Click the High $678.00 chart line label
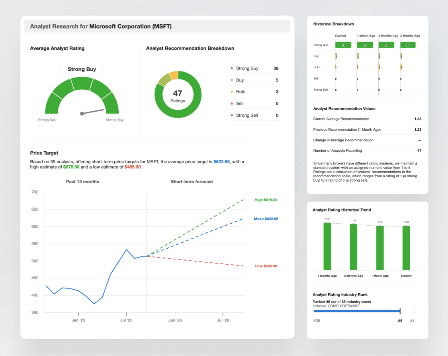 pos(266,200)
